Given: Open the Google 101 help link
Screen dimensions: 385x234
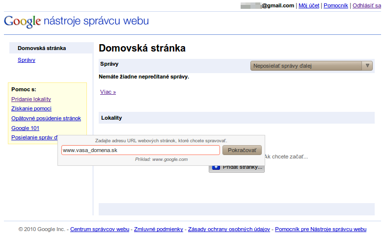Looking at the screenshot, I should pos(26,128).
